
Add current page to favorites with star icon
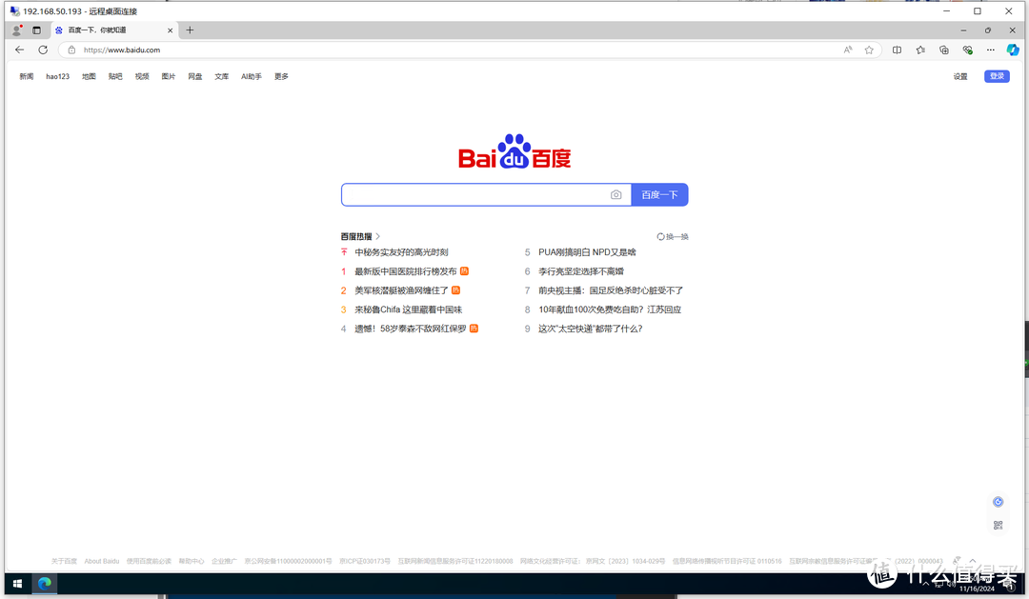[x=868, y=50]
